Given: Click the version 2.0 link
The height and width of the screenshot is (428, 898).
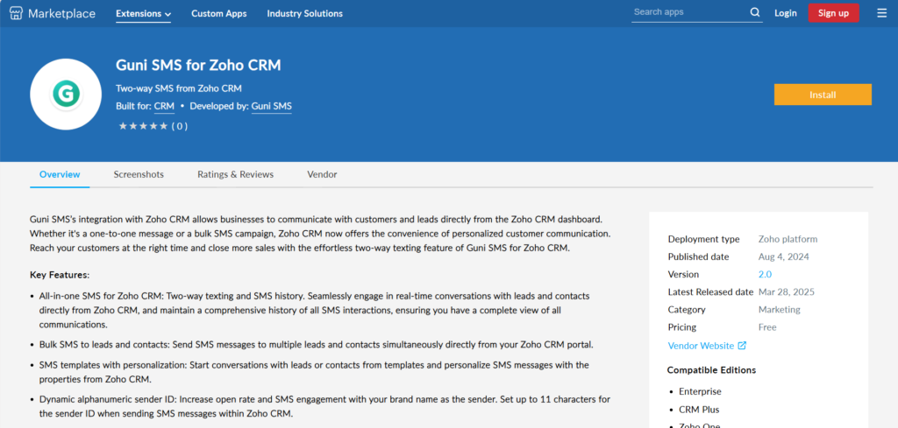Looking at the screenshot, I should point(765,275).
